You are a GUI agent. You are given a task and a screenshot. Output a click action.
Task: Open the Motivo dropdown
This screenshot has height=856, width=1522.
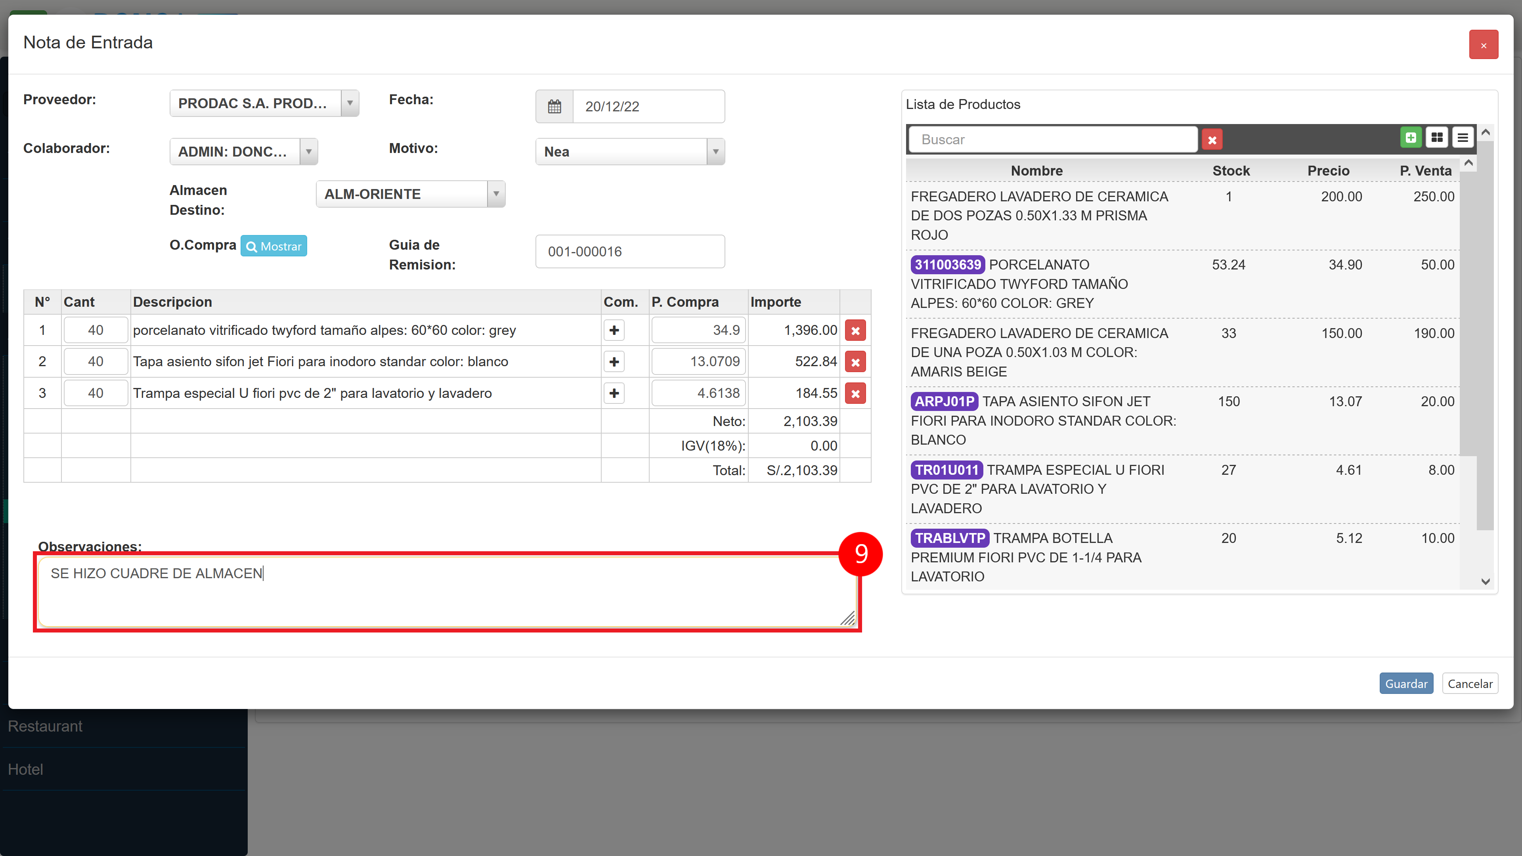click(630, 152)
